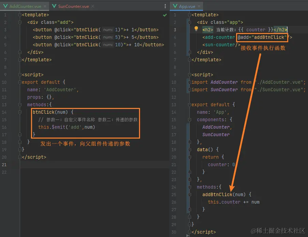This screenshot has width=308, height=237.
Task: Click the green inspection checkmark in AddCounter.vue
Action: [165, 15]
